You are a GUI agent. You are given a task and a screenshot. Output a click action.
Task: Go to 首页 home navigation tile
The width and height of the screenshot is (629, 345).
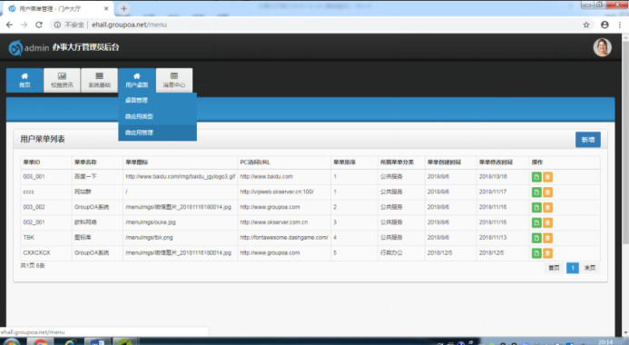point(25,80)
